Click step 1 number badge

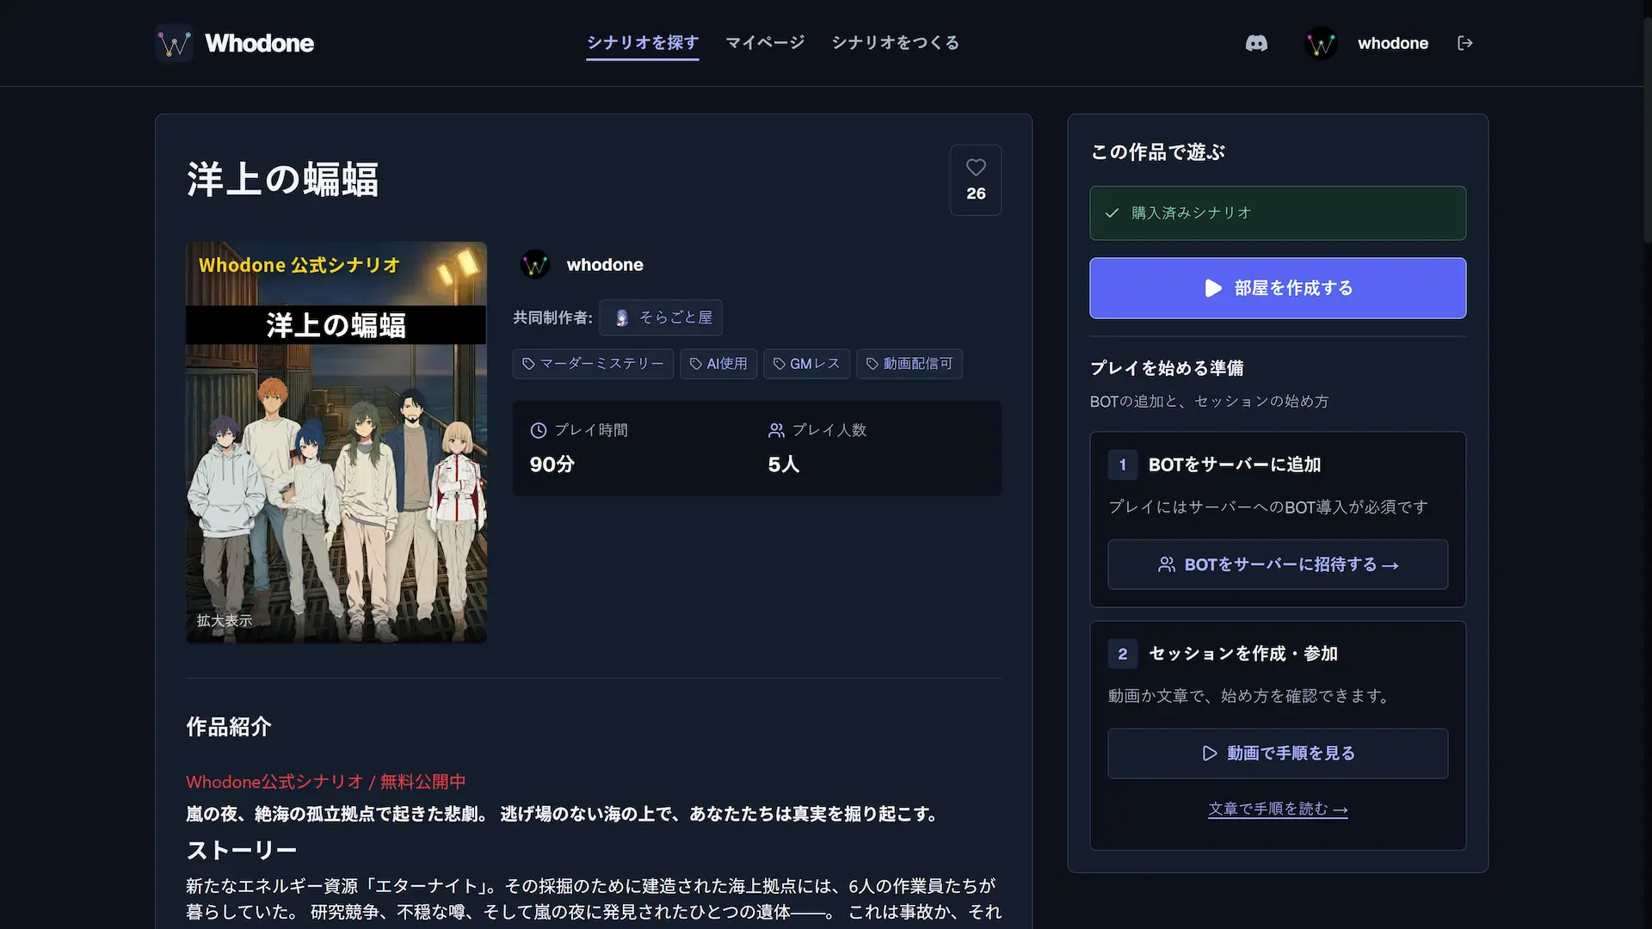(1122, 464)
